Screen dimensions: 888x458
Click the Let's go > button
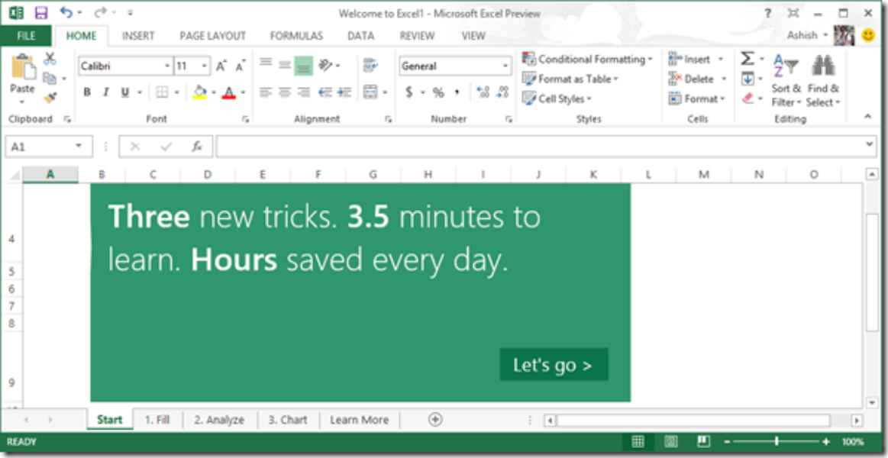click(x=554, y=365)
